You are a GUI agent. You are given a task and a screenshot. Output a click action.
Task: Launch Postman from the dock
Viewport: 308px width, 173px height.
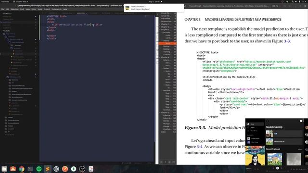(x=65, y=169)
